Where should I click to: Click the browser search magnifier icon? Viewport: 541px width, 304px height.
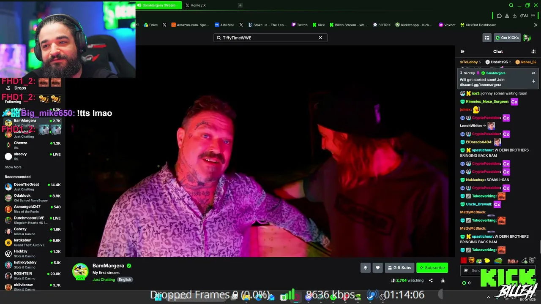[x=511, y=5]
